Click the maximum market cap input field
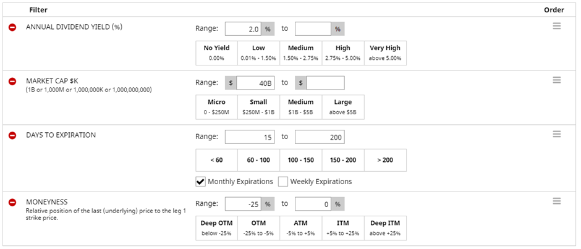The image size is (581, 249). [x=325, y=83]
